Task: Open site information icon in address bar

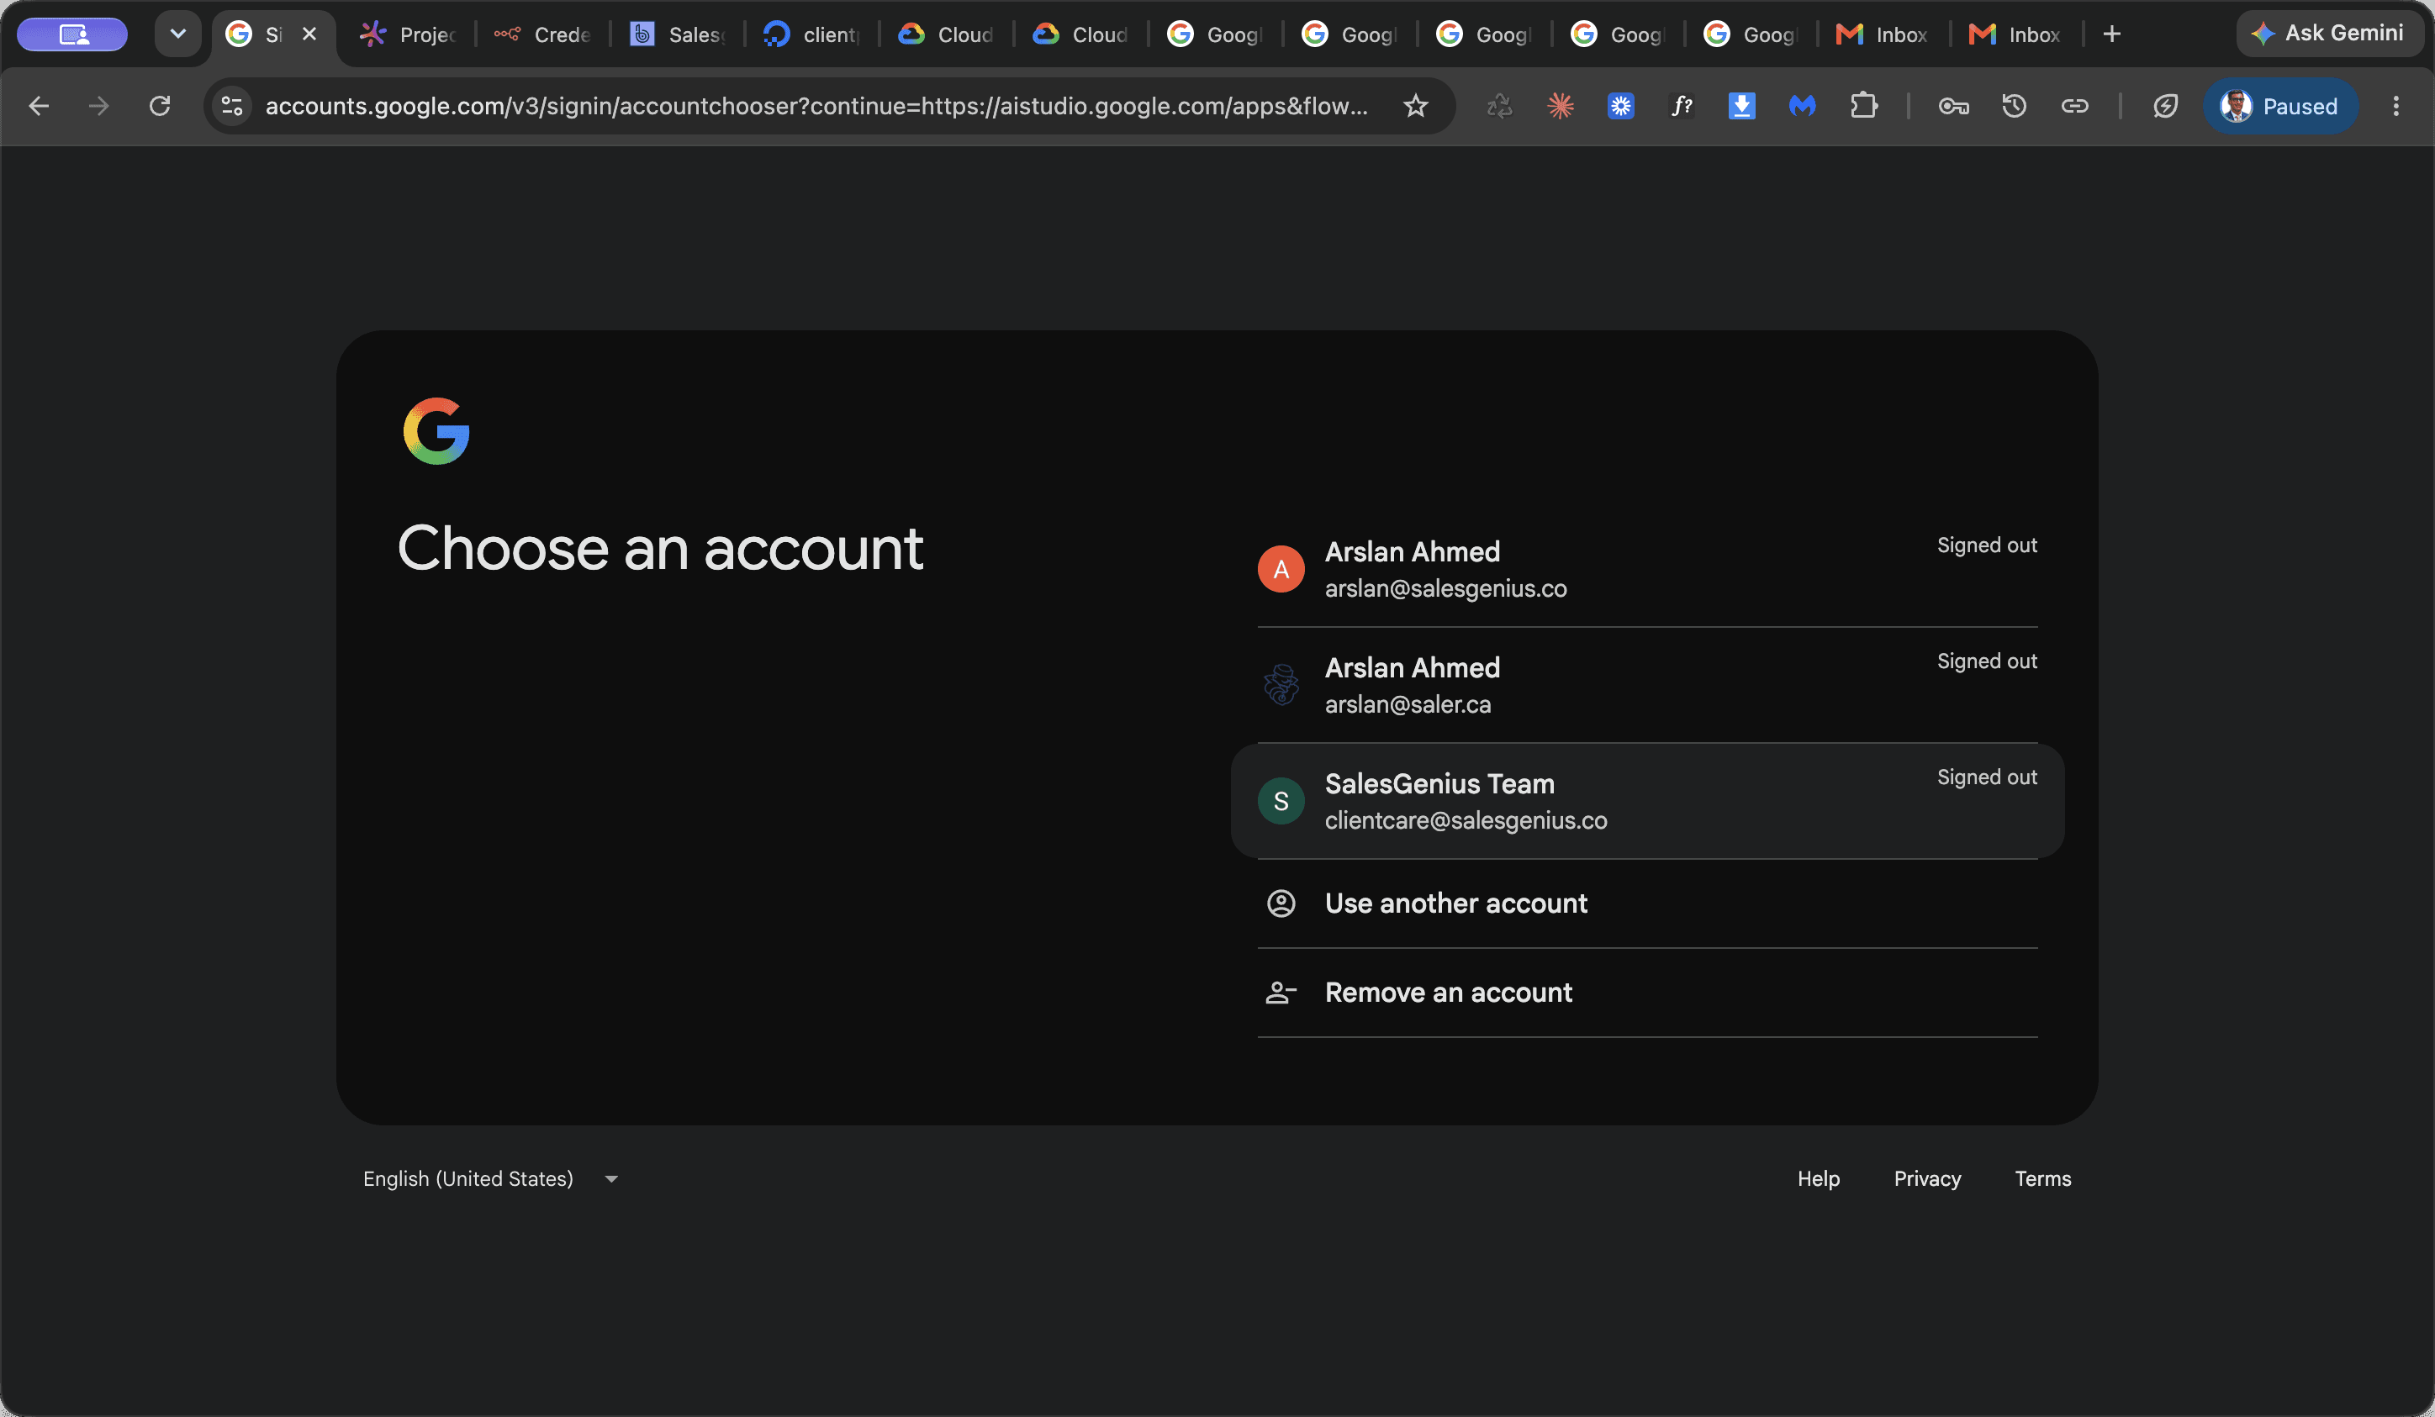Action: point(232,106)
